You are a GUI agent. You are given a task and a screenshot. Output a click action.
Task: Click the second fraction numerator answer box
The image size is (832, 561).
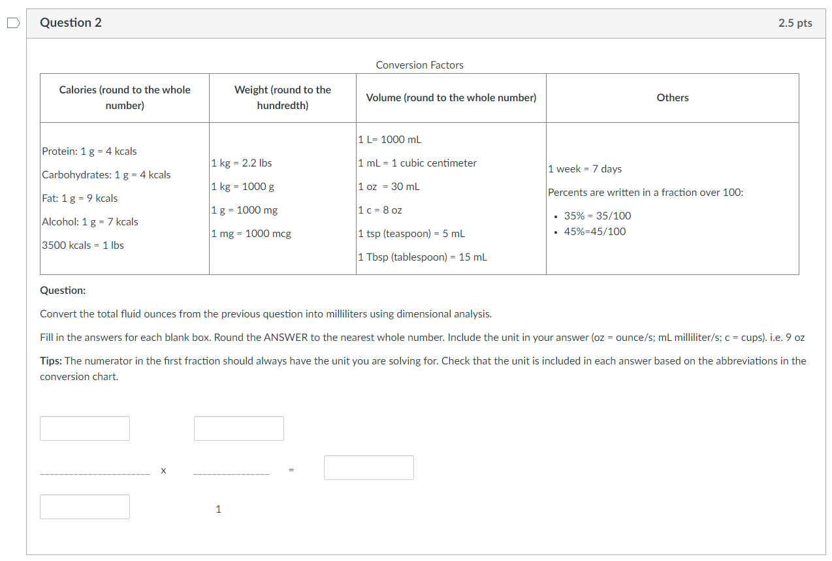[x=239, y=428]
